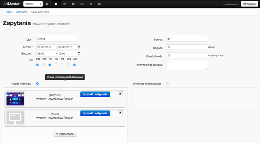260x143 pixels.
Task: Go to Panel breadcrumb link
Action: pyautogui.click(x=9, y=12)
